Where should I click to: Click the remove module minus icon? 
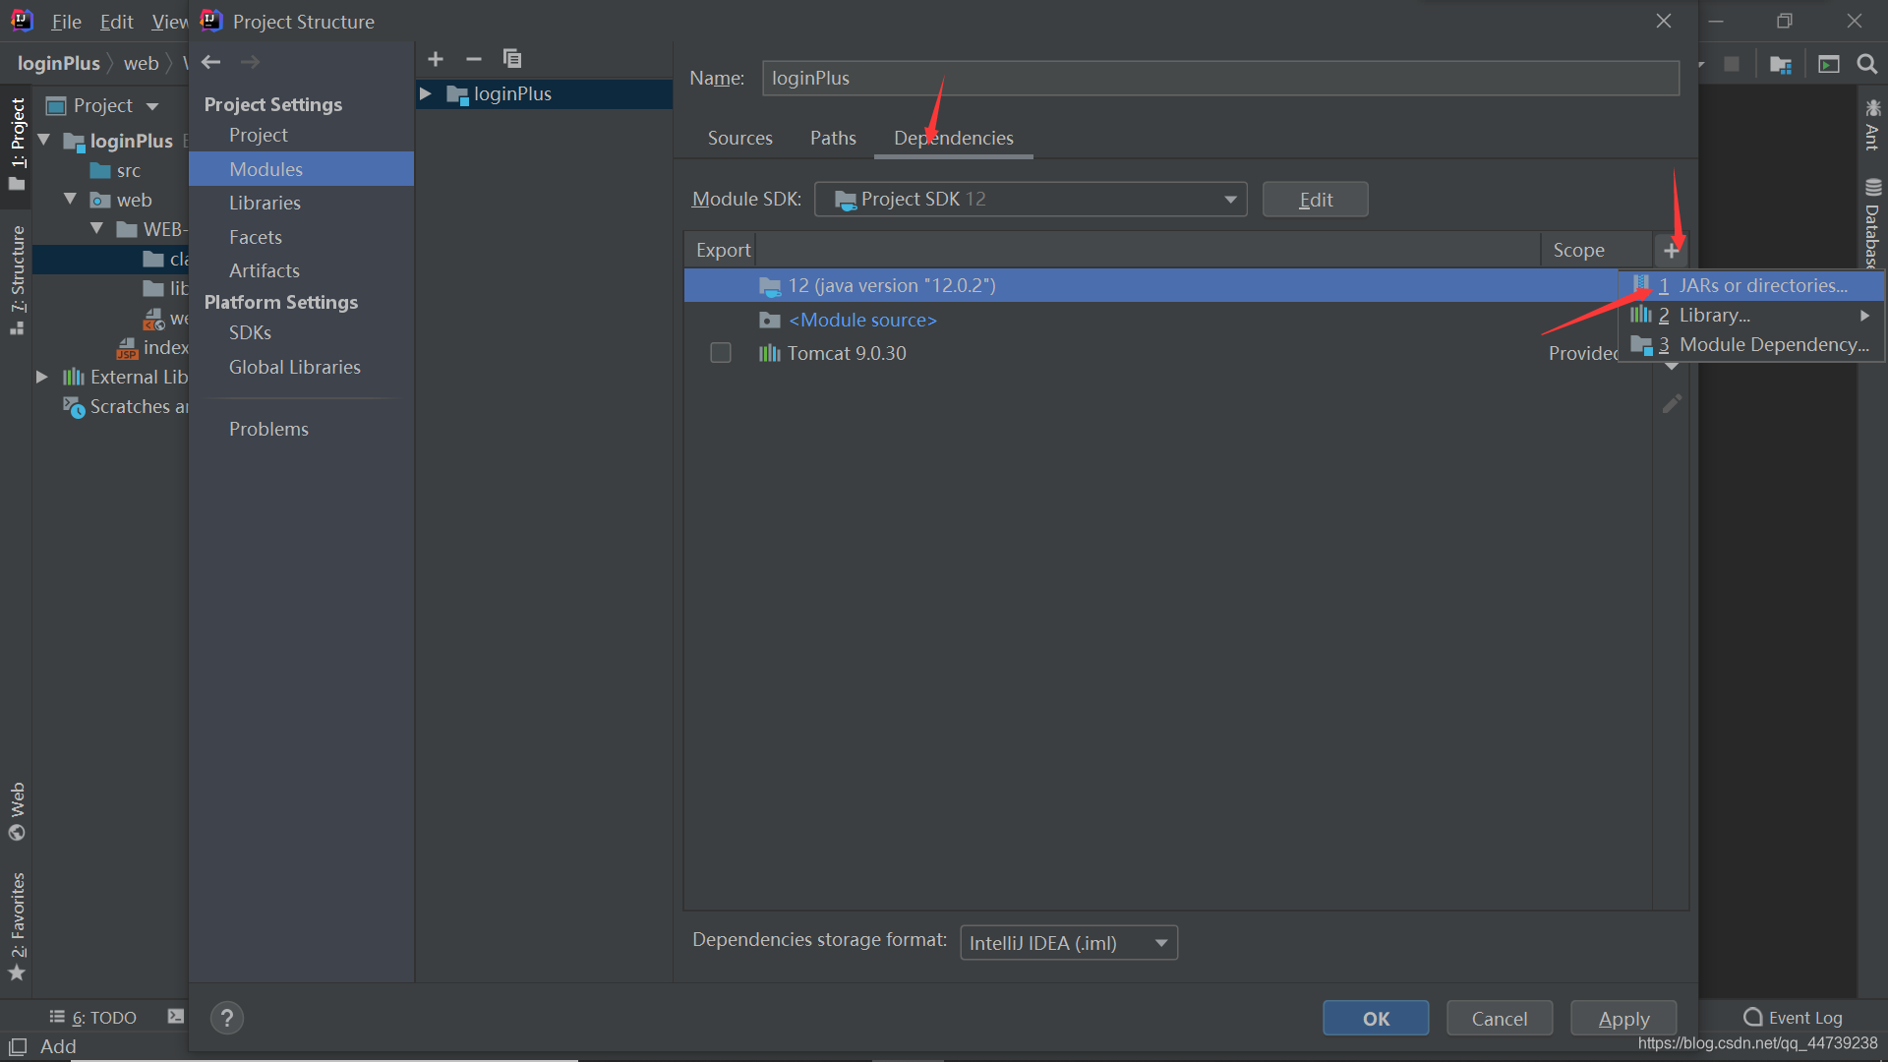pos(473,59)
